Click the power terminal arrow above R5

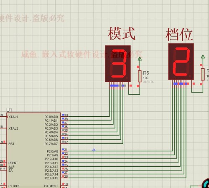(x=140, y=59)
